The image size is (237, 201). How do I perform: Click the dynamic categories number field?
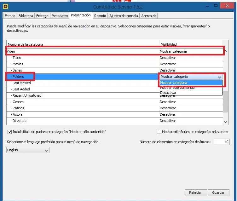tap(222, 142)
